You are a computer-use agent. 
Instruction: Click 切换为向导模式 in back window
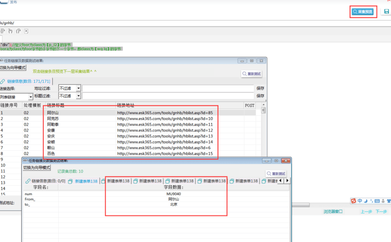tap(12, 68)
